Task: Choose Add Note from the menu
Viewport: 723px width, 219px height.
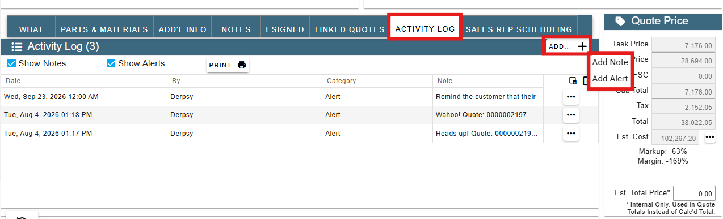Action: click(610, 62)
